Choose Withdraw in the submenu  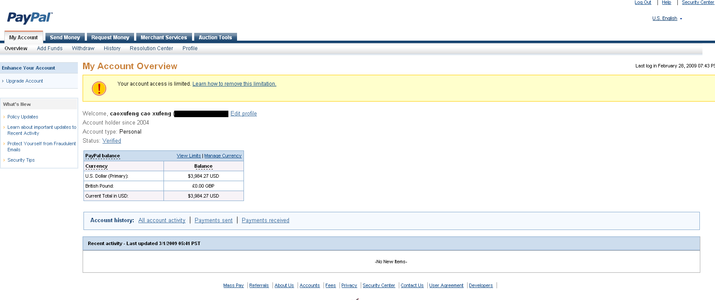(83, 48)
